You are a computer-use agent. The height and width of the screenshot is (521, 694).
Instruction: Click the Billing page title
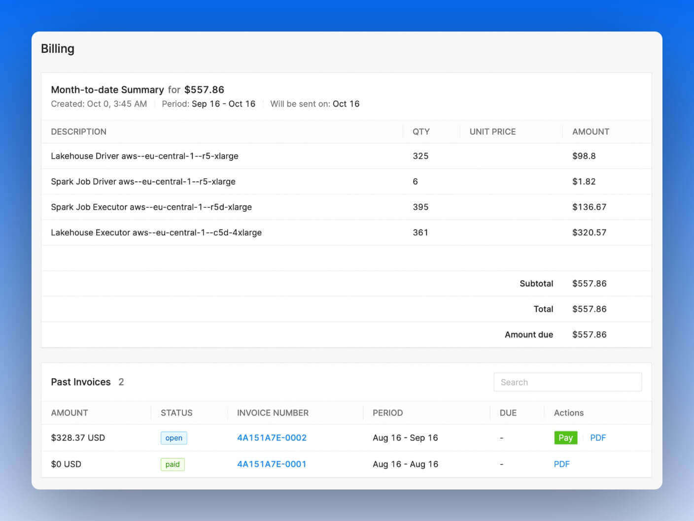click(x=58, y=49)
